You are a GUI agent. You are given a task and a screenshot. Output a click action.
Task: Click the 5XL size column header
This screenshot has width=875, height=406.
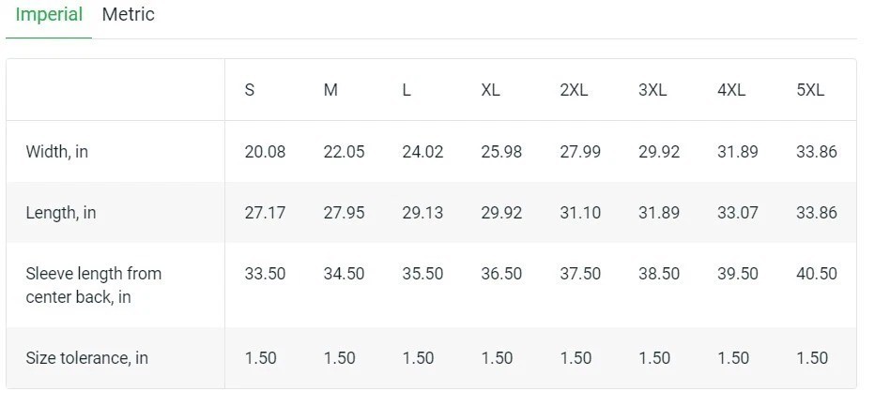coord(810,90)
